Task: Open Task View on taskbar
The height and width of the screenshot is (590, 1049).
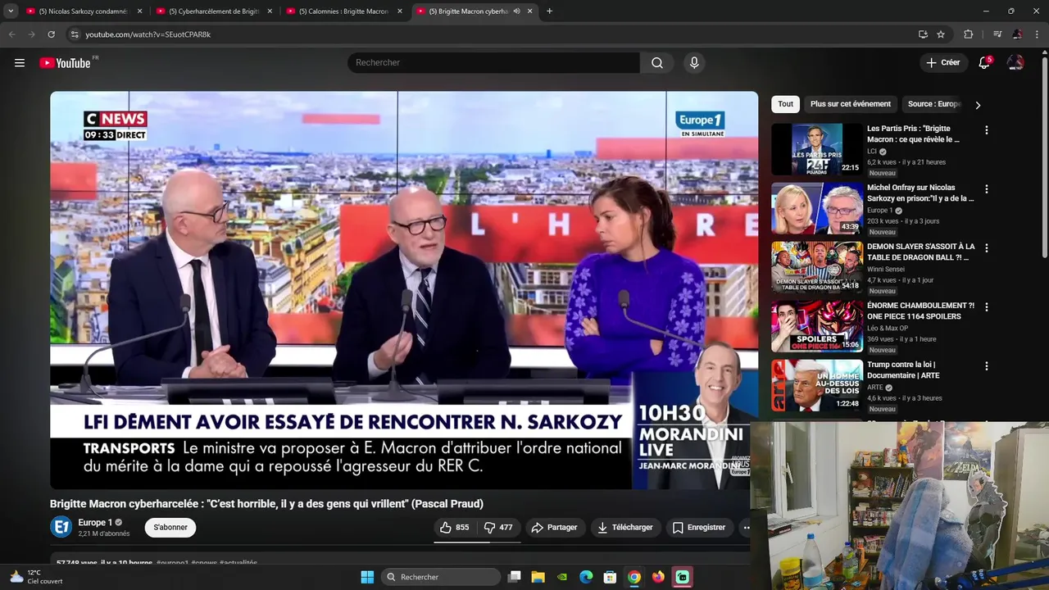Action: click(514, 577)
